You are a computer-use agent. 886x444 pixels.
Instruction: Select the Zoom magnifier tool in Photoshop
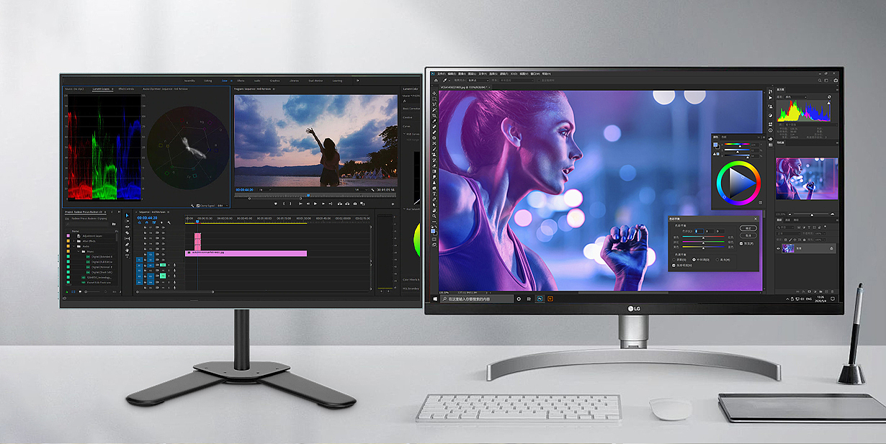[434, 216]
